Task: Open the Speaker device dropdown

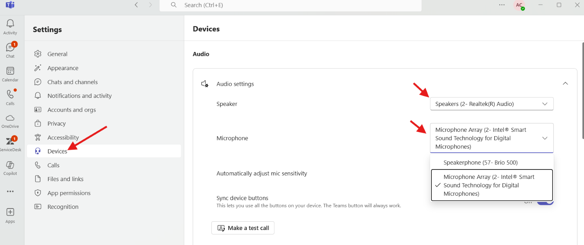Action: pyautogui.click(x=491, y=104)
